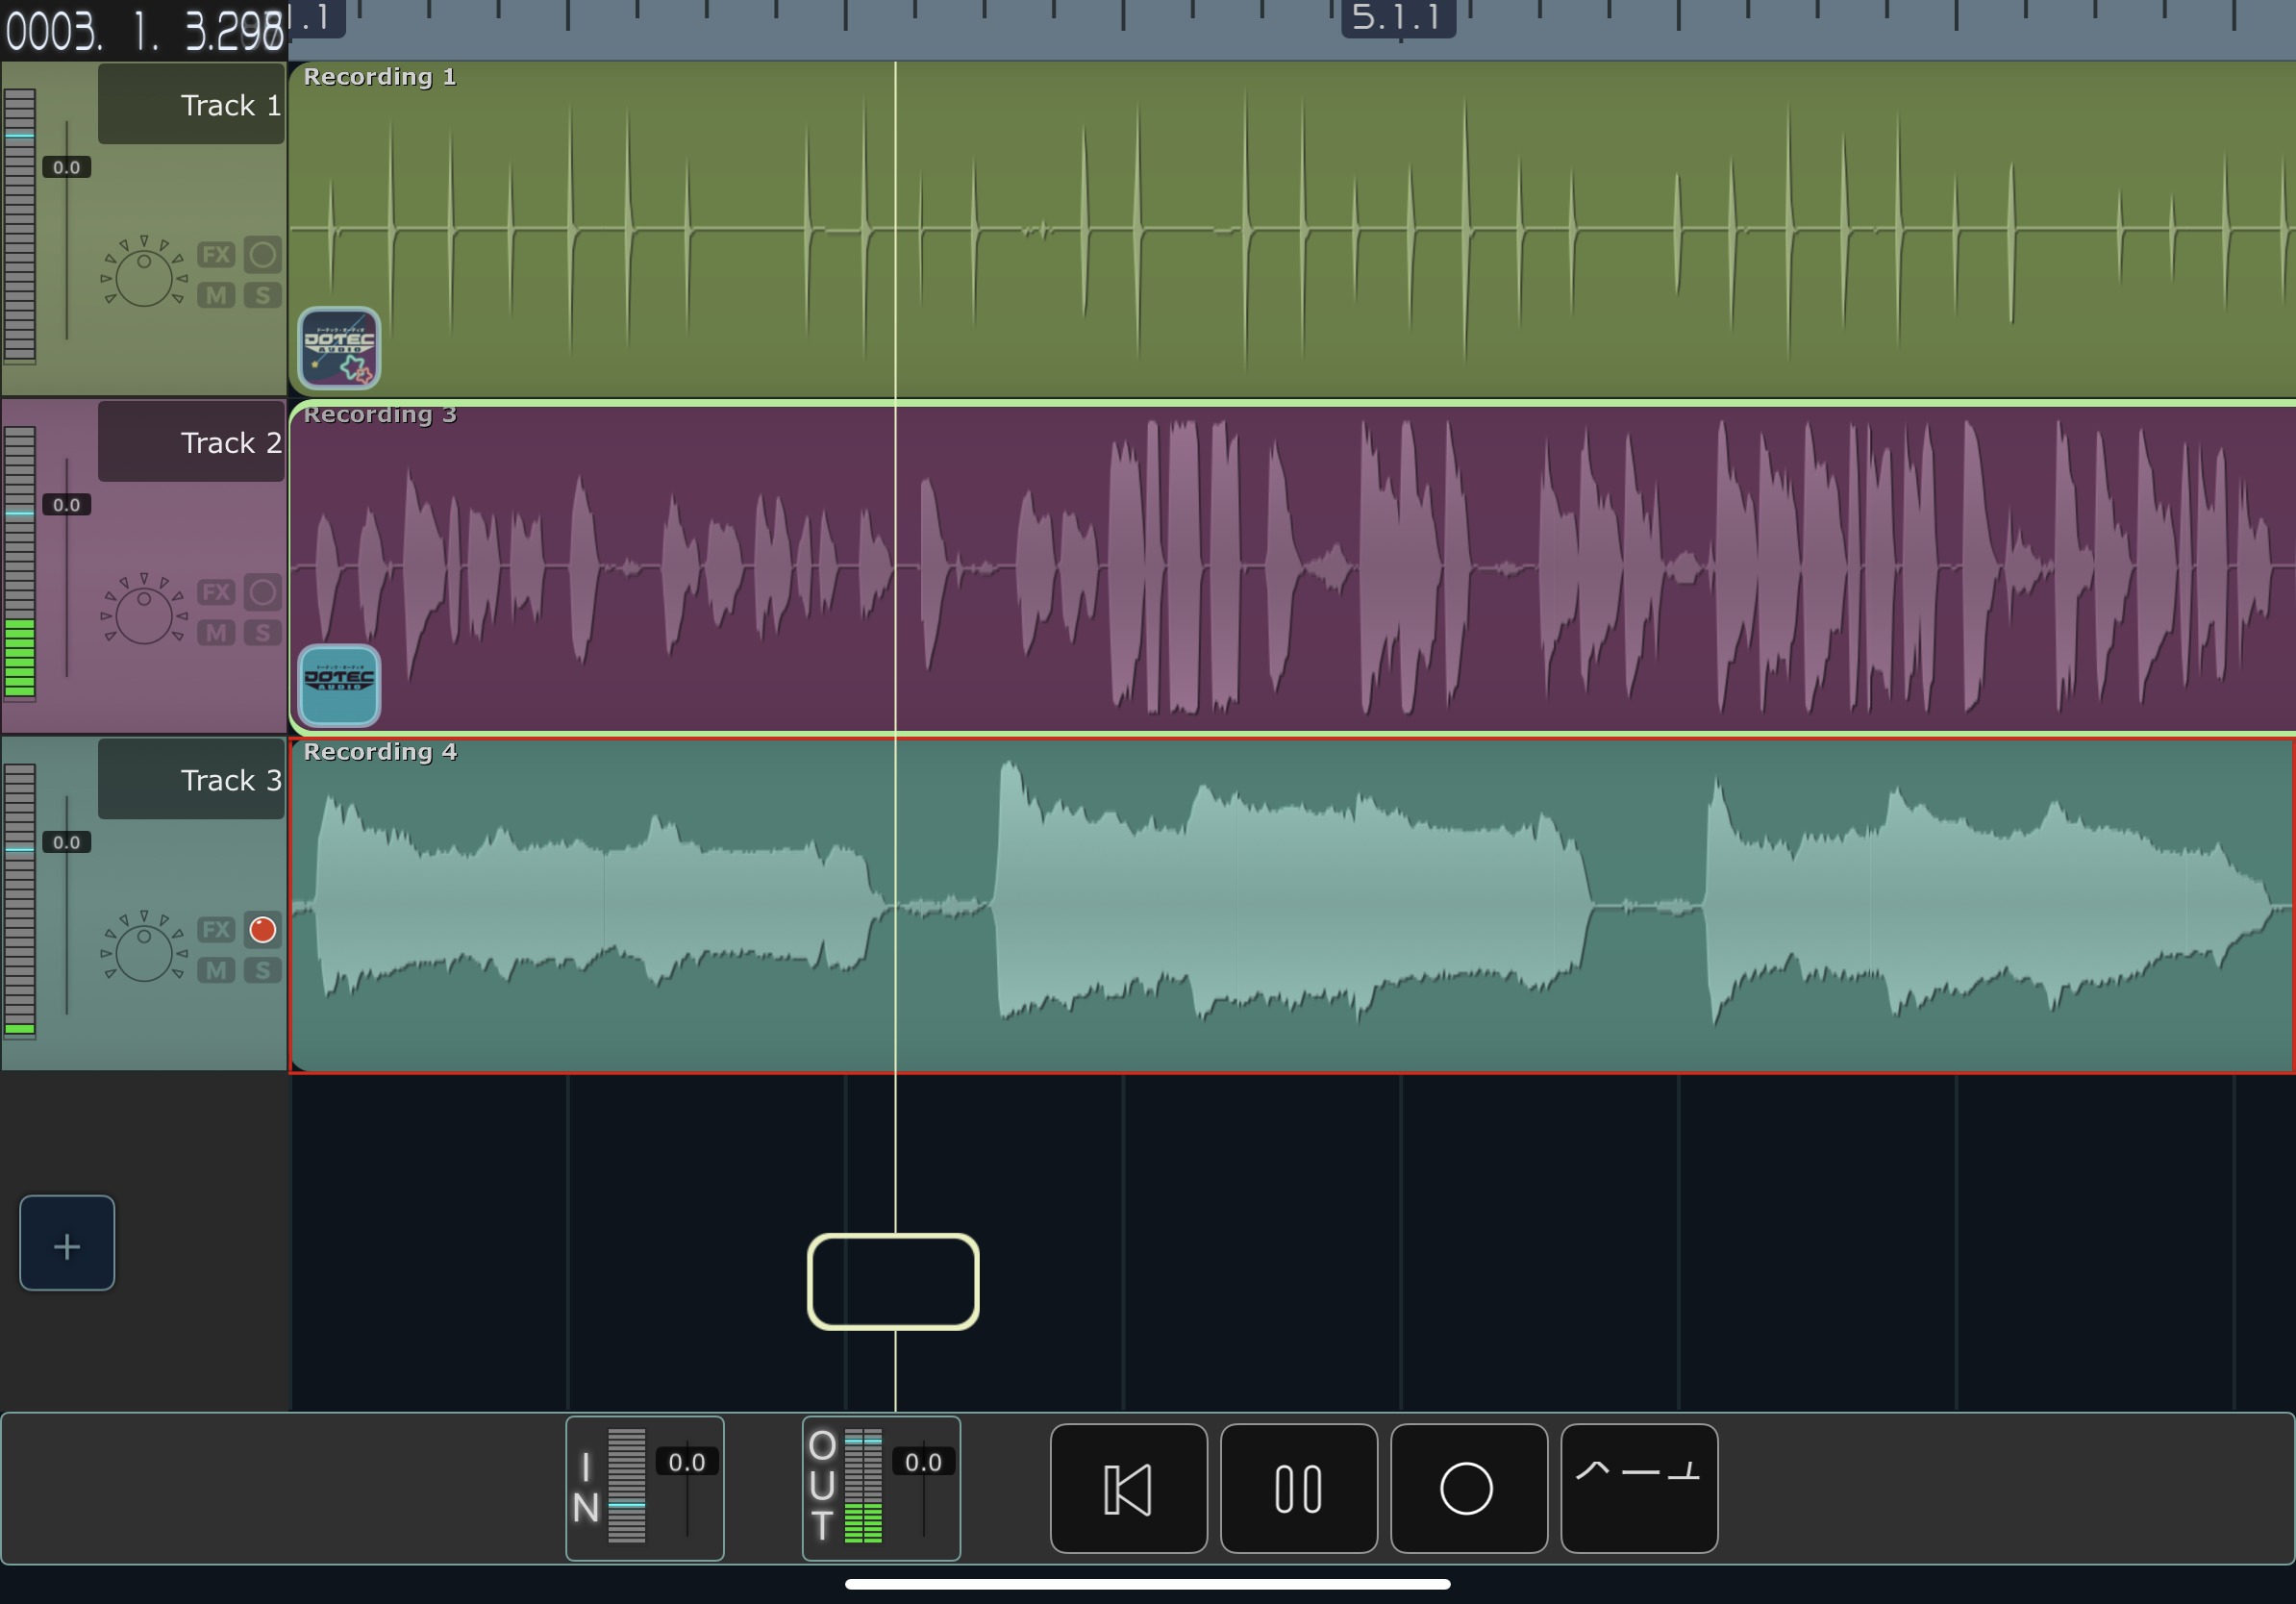Arm Track 1 for recording
The height and width of the screenshot is (1604, 2296).
click(263, 255)
